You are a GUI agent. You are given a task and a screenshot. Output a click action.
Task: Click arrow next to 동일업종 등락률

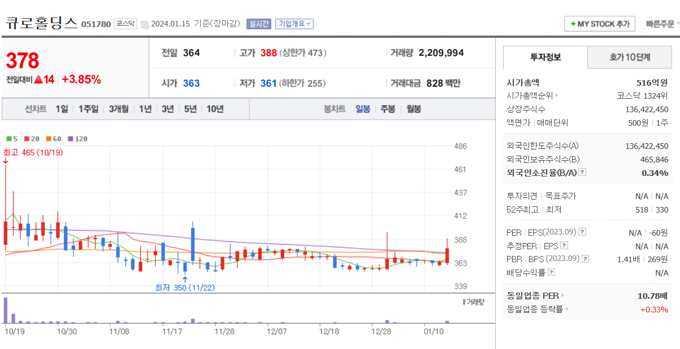pos(567,309)
